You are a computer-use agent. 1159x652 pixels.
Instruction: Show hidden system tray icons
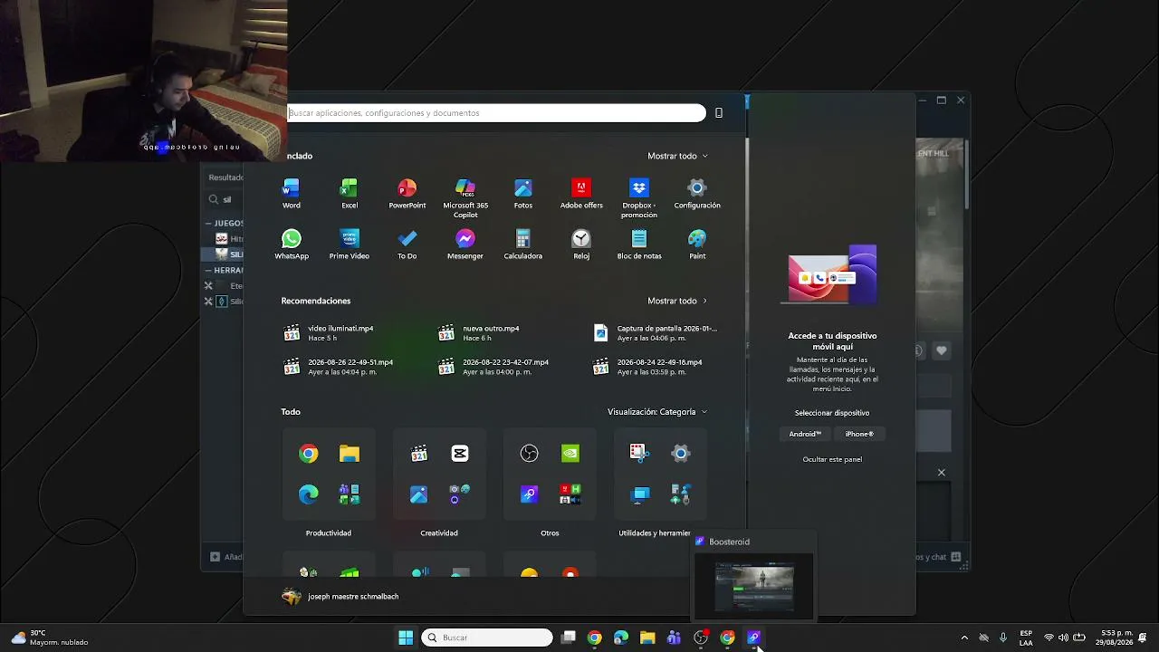pos(964,638)
